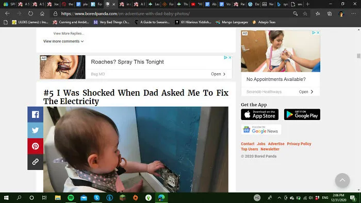Jump to the top with the round arrow button

[342, 180]
